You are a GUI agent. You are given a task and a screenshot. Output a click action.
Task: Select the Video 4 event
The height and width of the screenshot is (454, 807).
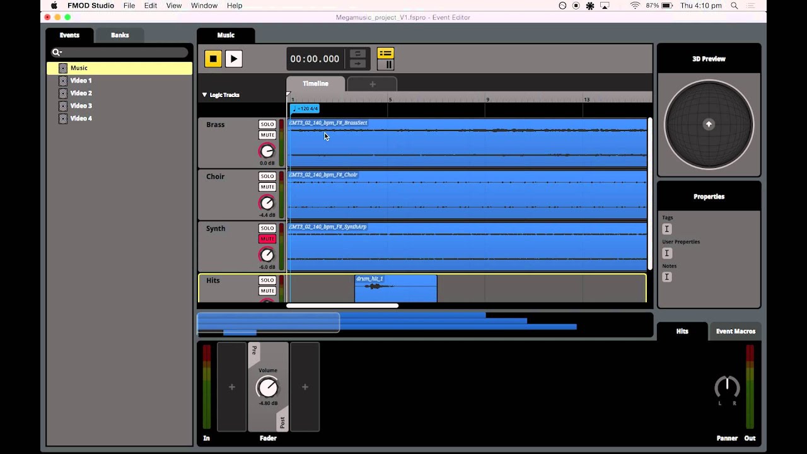click(x=119, y=119)
